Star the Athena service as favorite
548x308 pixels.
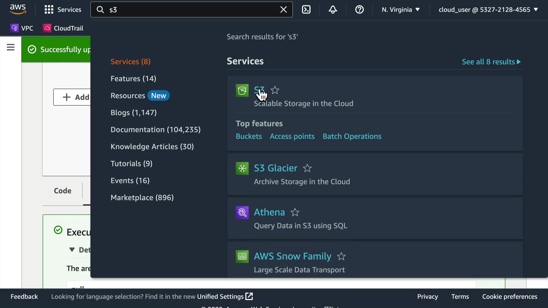(295, 212)
